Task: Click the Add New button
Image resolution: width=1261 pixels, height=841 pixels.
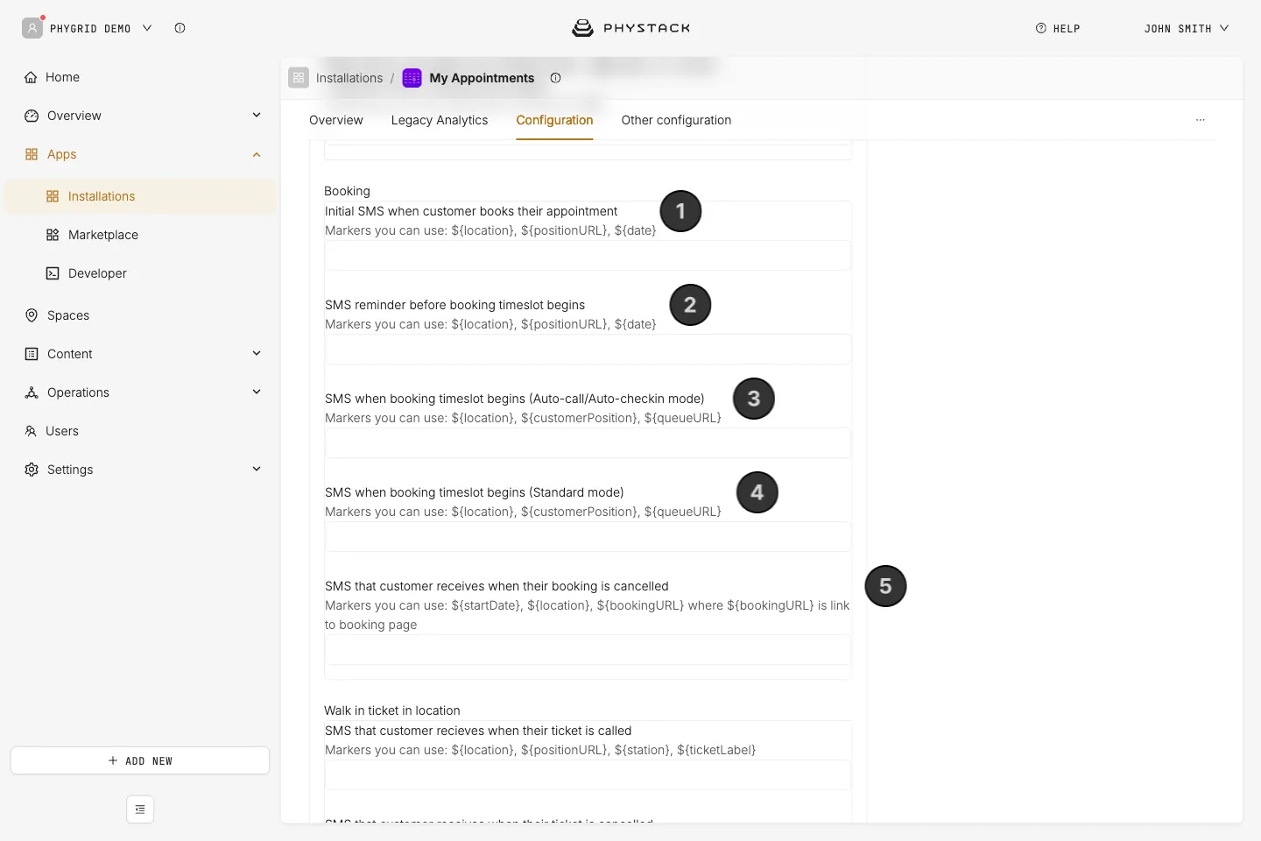Action: (x=140, y=760)
